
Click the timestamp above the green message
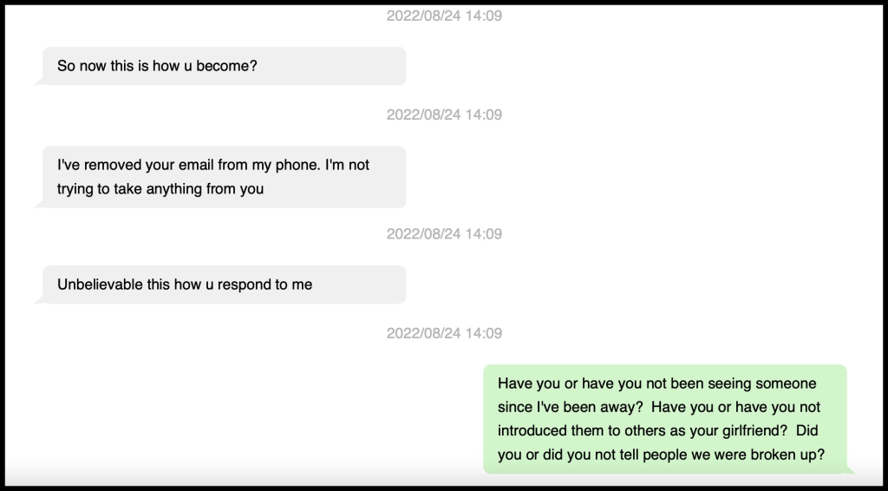point(444,333)
